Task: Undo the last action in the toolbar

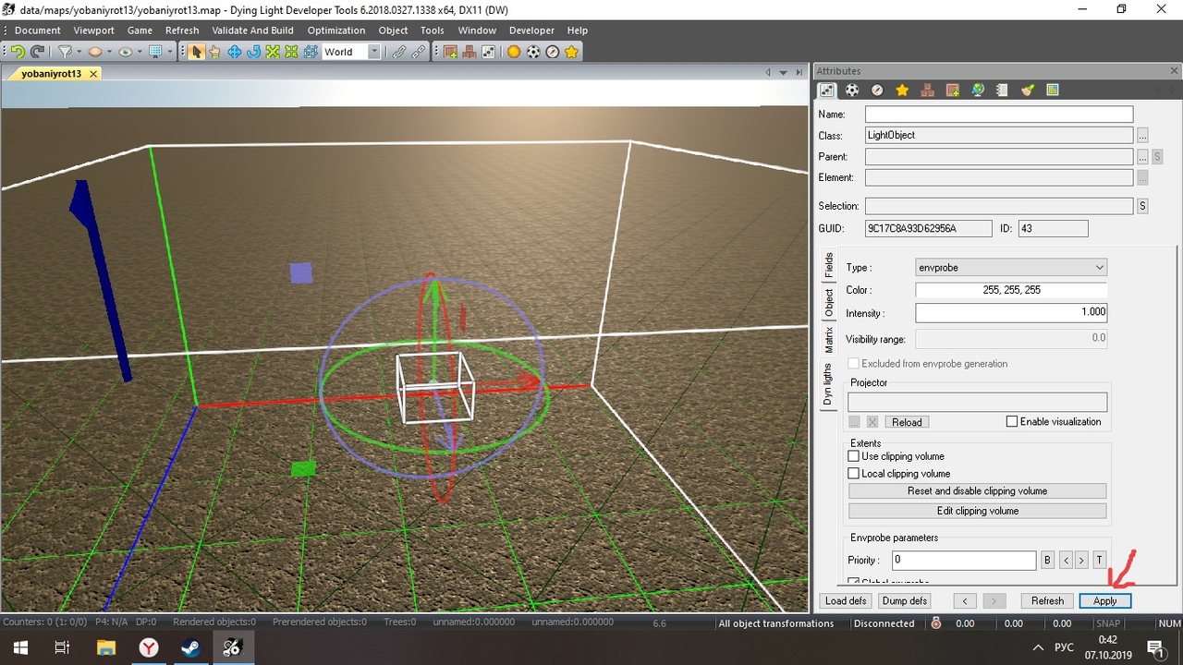Action: 18,52
